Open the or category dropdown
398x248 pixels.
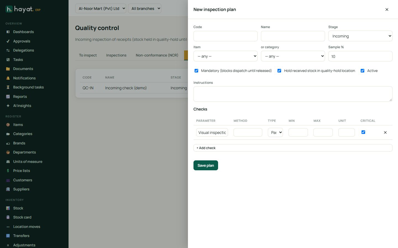293,56
